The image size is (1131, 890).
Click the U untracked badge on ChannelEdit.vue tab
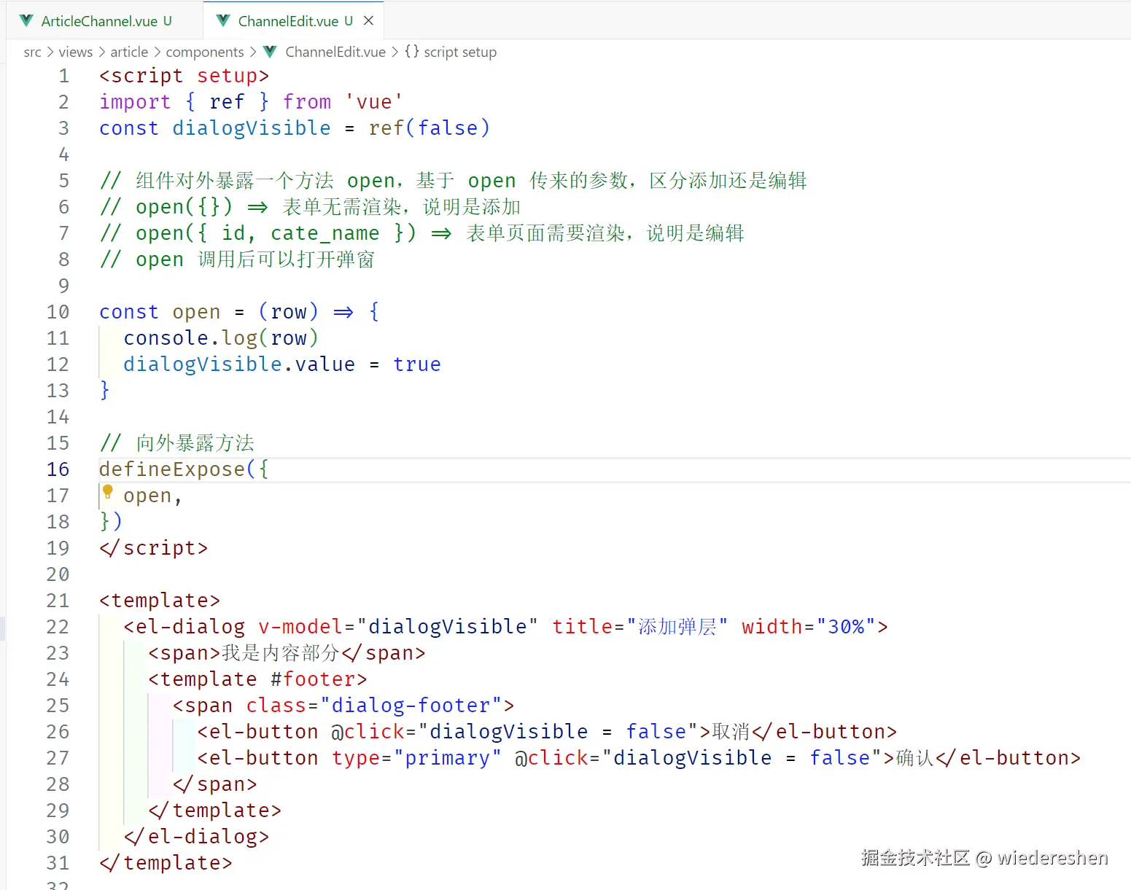pyautogui.click(x=348, y=21)
